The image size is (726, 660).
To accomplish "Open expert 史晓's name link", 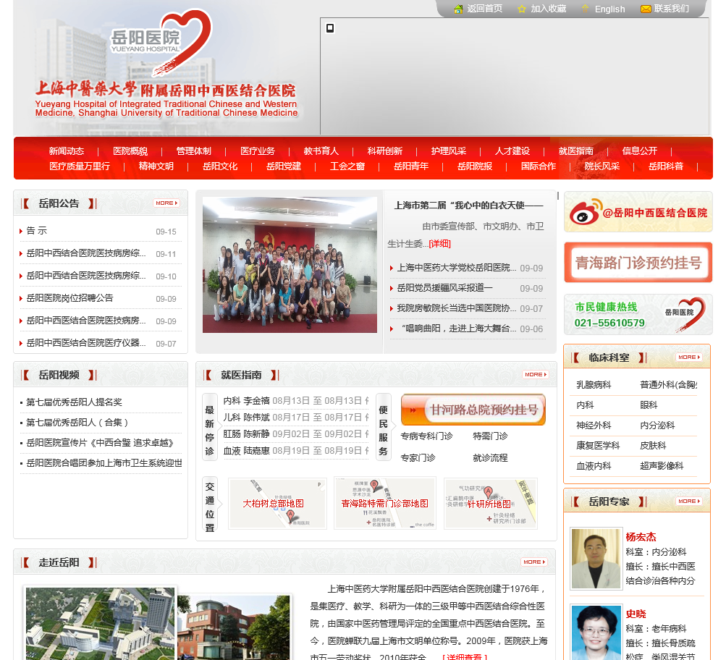I will 636,614.
